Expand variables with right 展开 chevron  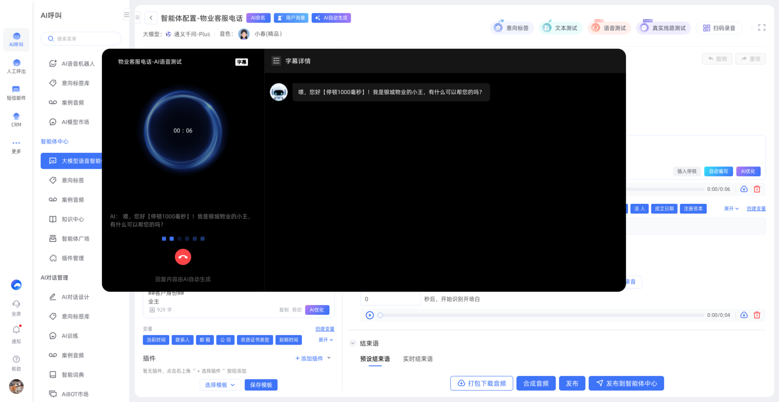coord(732,209)
